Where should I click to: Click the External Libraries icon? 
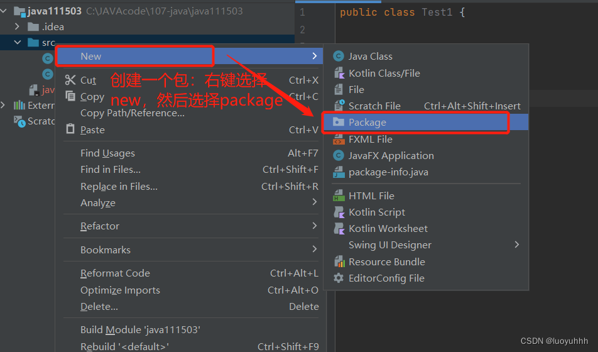[19, 105]
